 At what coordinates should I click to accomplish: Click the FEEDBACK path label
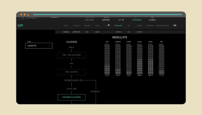(95, 92)
